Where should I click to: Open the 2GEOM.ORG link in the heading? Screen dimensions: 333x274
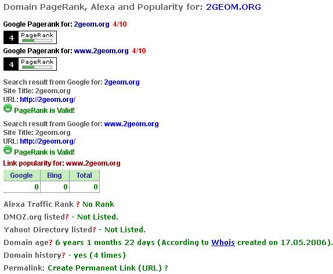pos(233,7)
